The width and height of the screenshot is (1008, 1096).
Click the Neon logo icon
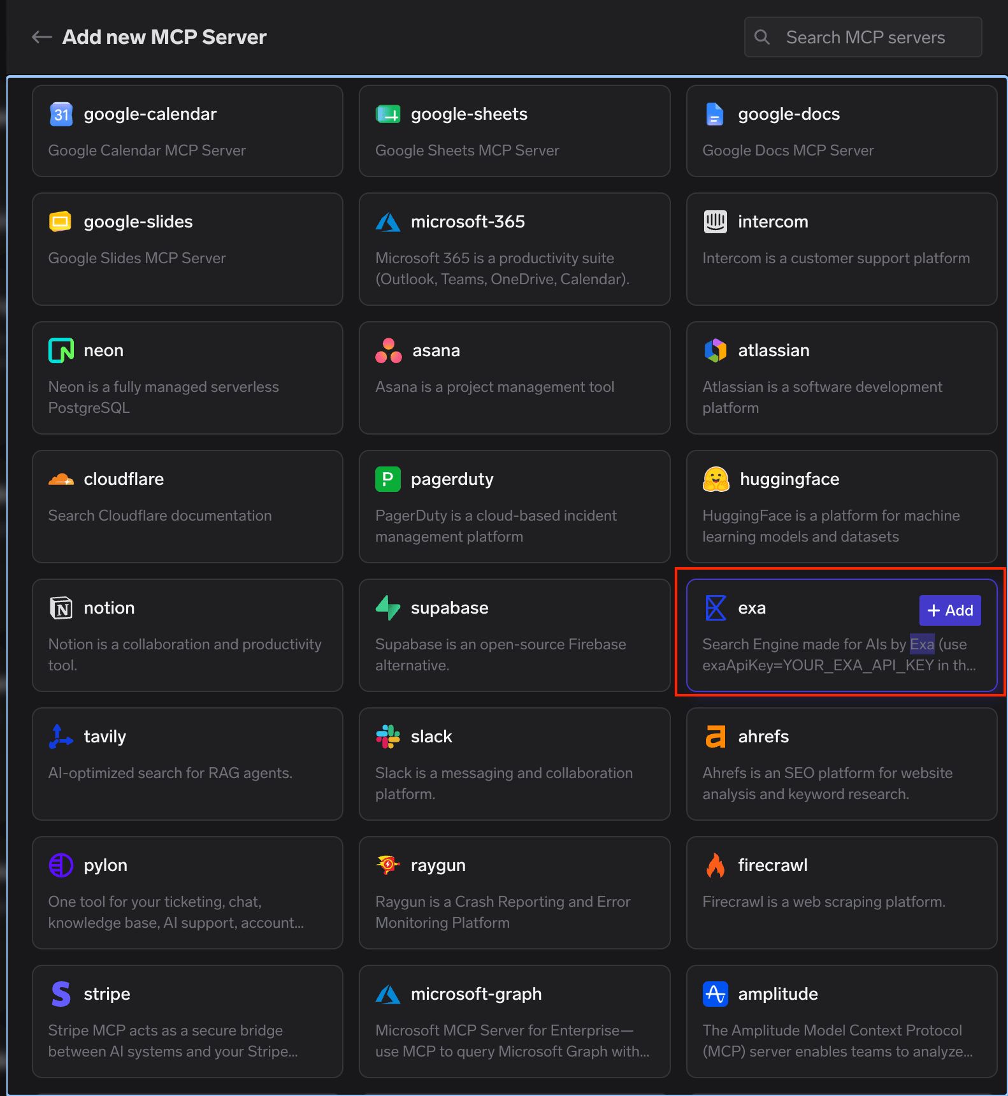pos(61,350)
